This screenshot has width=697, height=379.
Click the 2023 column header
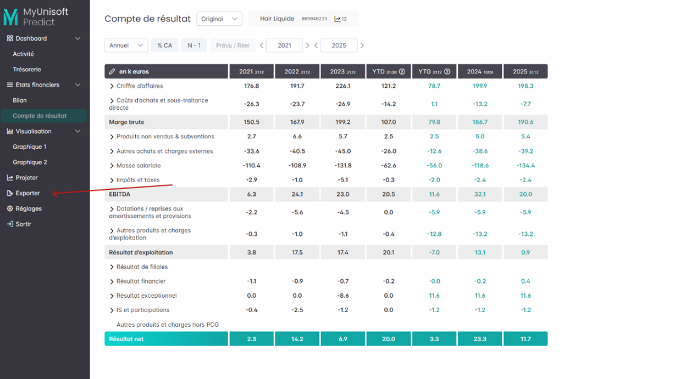(343, 71)
